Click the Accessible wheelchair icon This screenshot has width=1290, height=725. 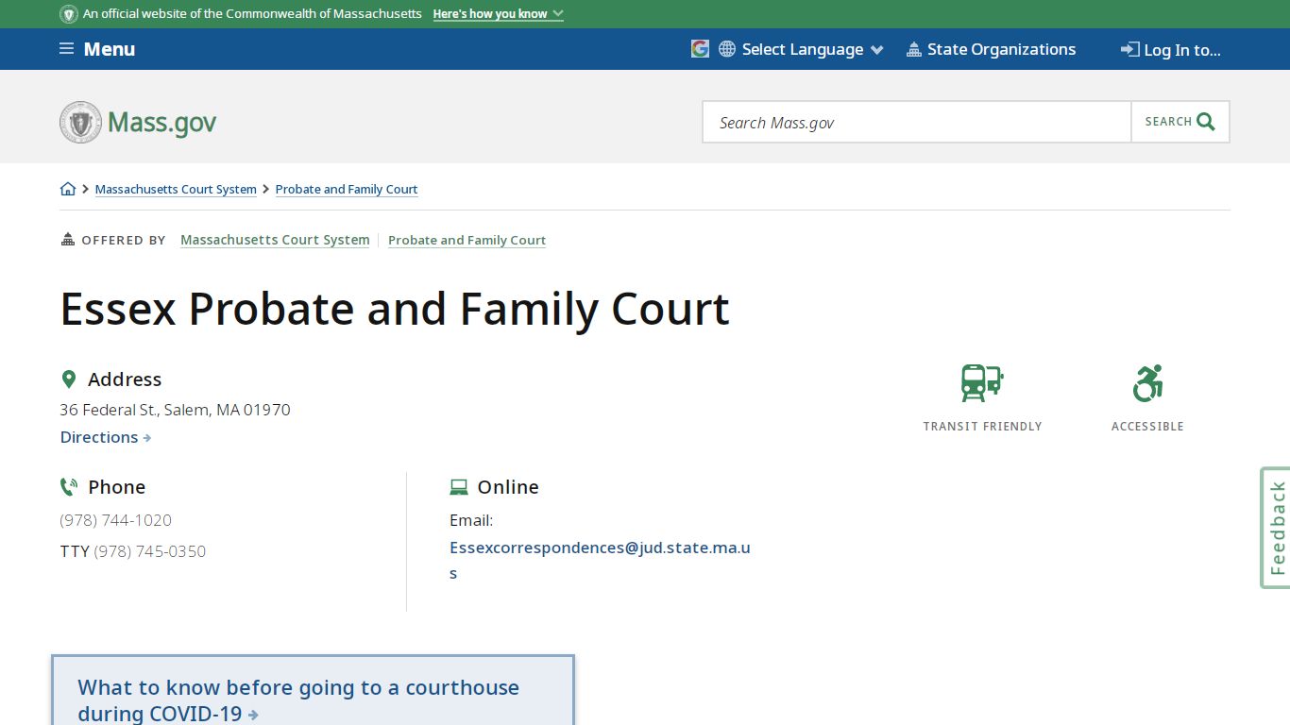click(1147, 383)
